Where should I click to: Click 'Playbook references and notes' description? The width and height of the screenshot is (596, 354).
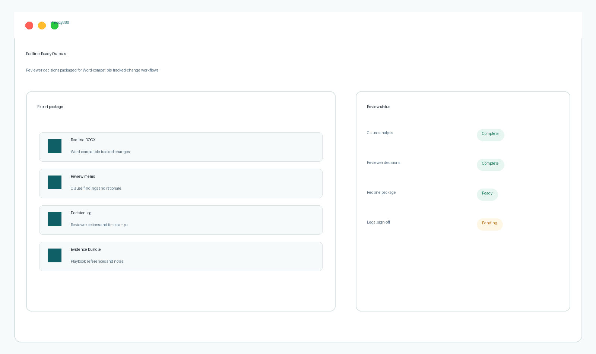click(x=97, y=262)
